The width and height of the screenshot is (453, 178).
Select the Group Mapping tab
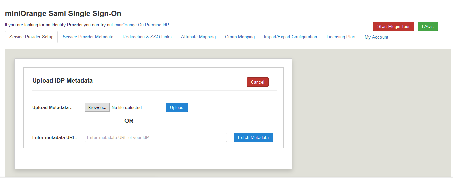pos(240,37)
